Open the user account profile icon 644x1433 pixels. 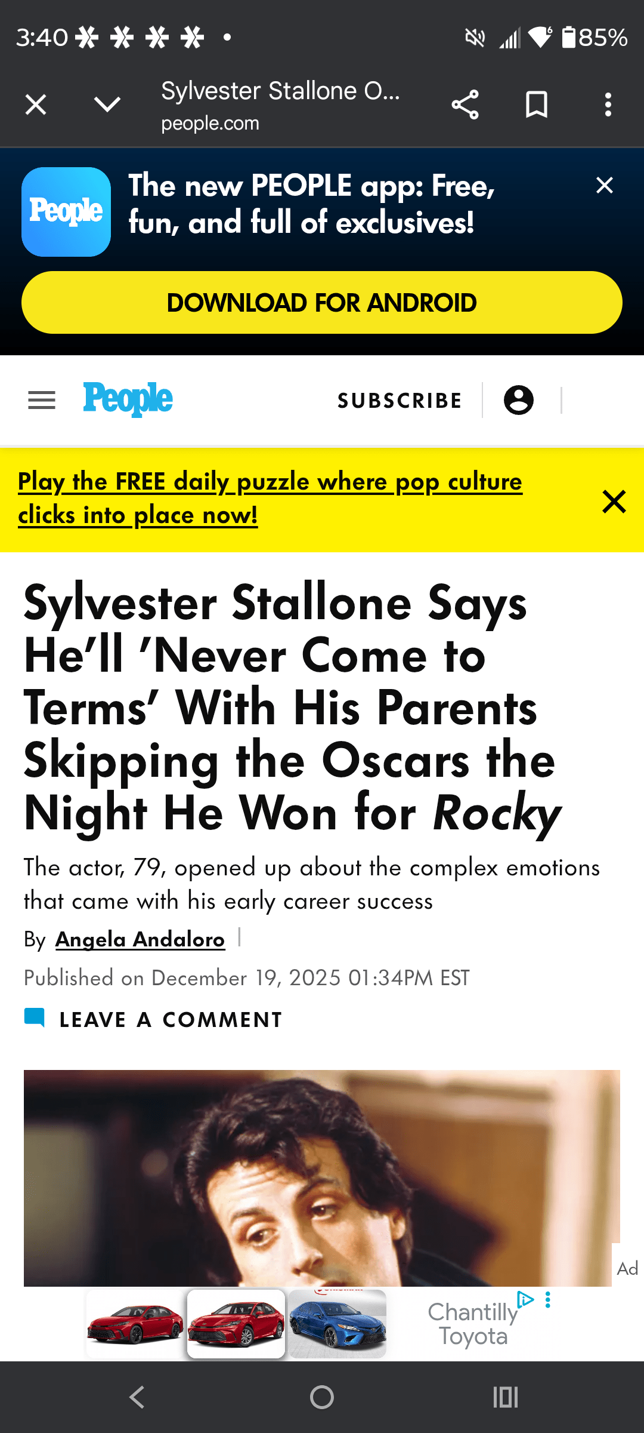[x=519, y=400]
